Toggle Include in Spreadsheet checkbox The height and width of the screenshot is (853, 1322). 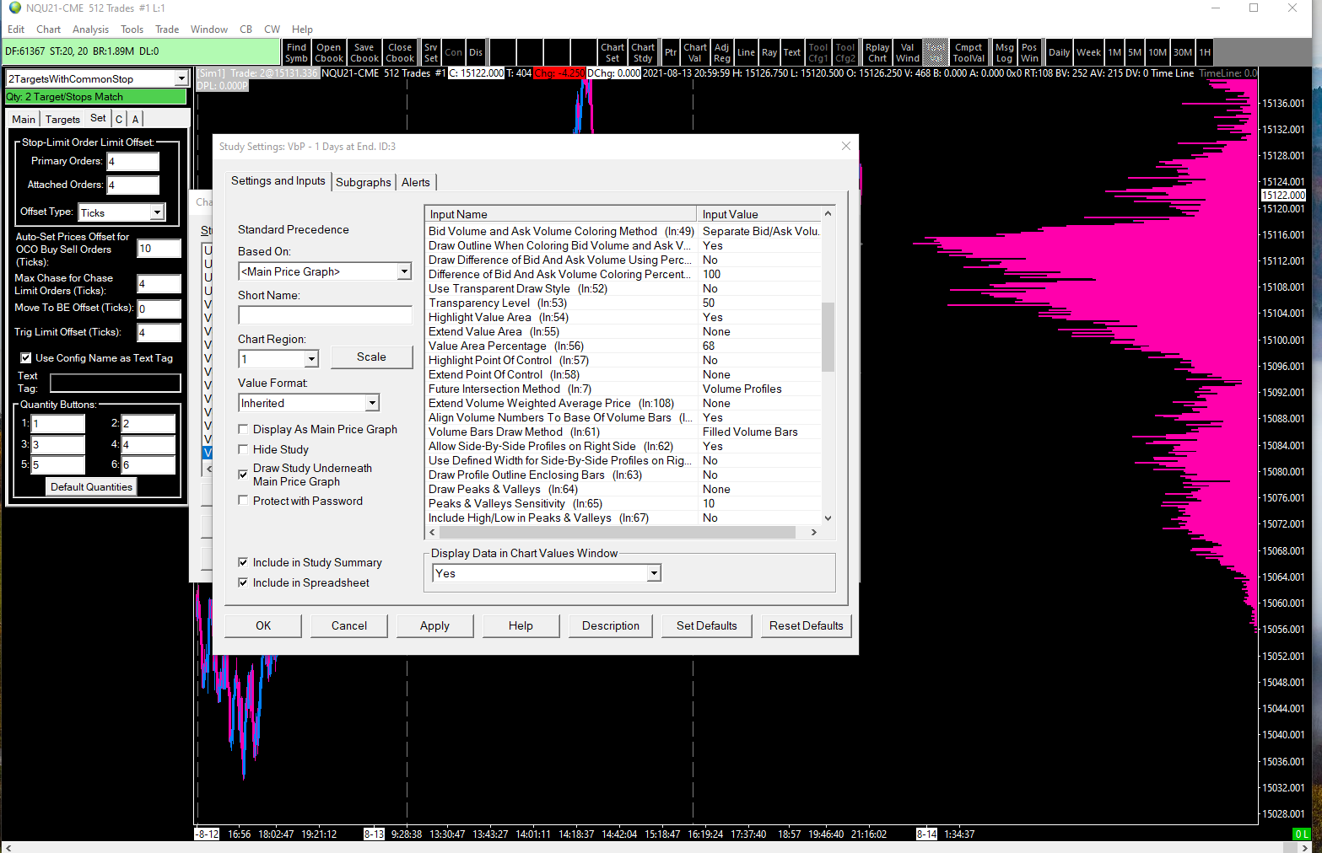coord(244,583)
